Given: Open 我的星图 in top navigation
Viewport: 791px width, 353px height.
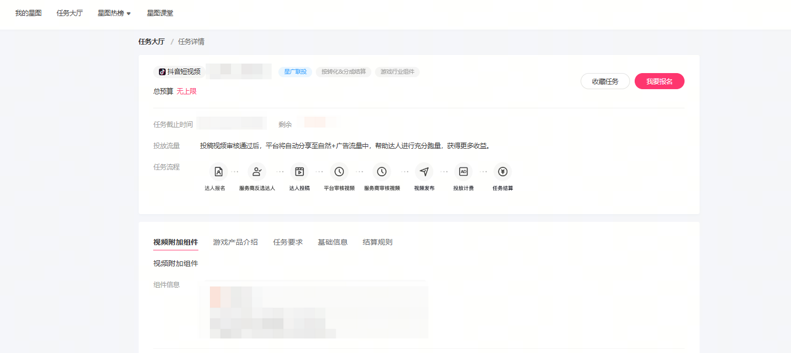Looking at the screenshot, I should 28,13.
